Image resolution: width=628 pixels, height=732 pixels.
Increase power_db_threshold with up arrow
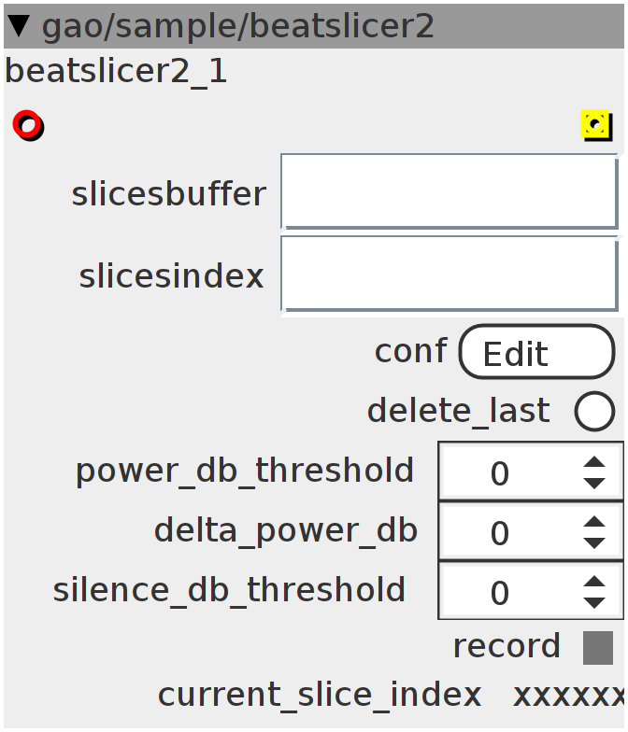pos(594,461)
